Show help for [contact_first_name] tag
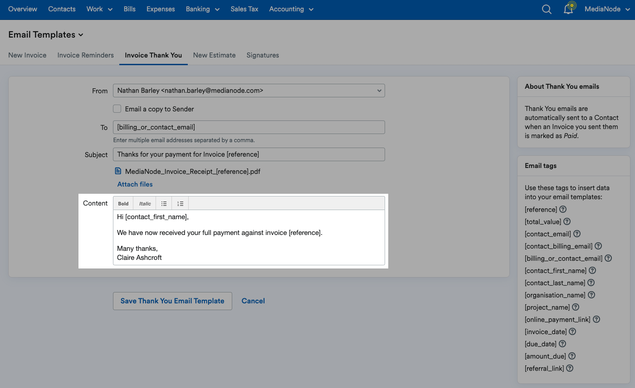The height and width of the screenshot is (388, 635). pos(592,270)
